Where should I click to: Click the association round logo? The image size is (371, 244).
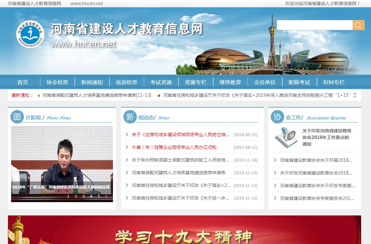click(30, 34)
